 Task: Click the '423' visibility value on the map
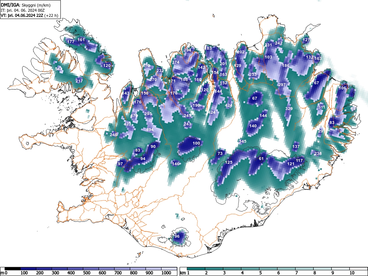[x=127, y=124]
